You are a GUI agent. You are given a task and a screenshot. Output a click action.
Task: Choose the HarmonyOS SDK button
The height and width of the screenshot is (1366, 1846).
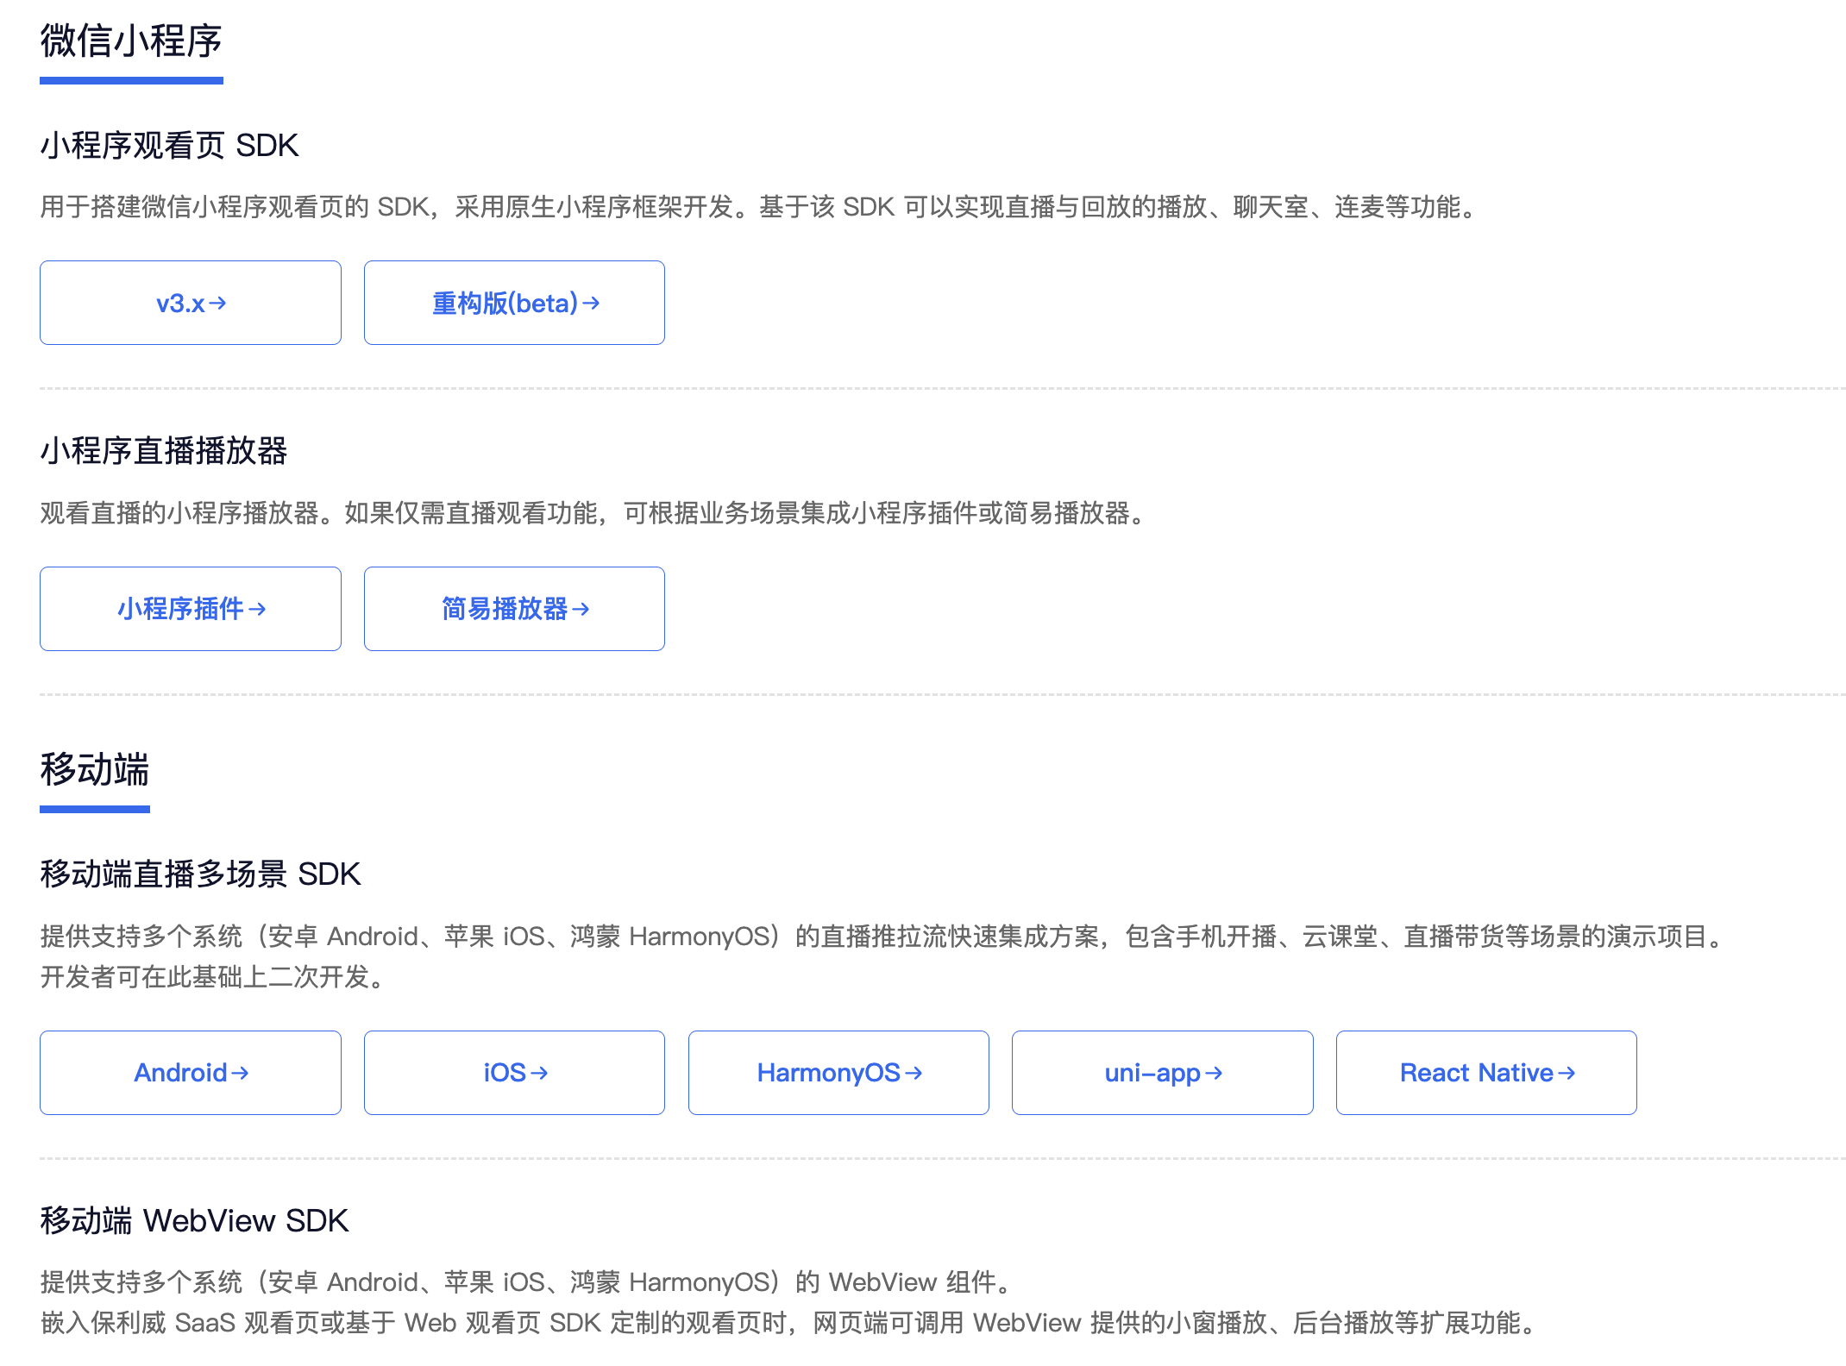[838, 1073]
